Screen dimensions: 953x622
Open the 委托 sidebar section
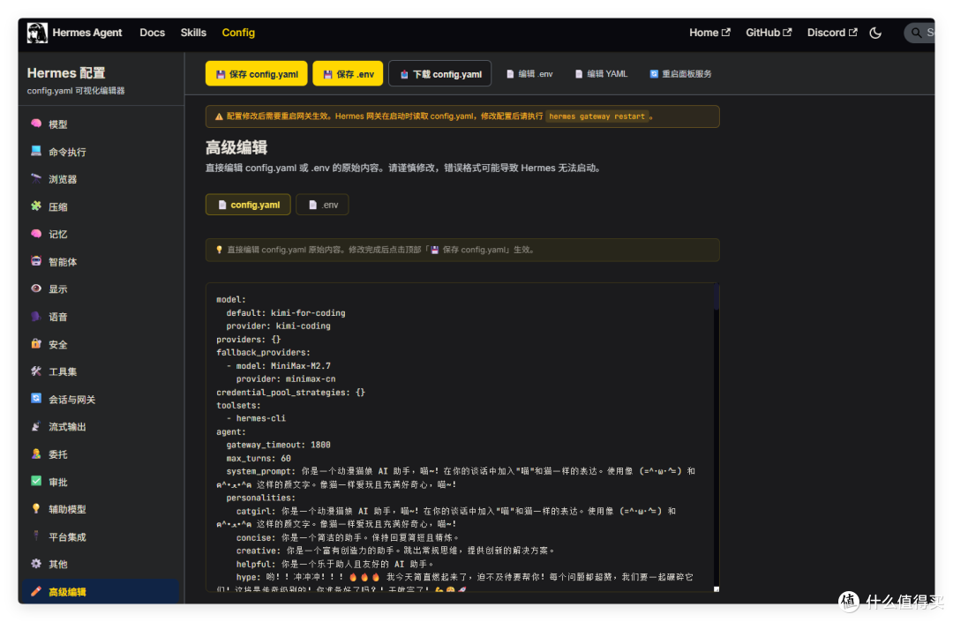click(101, 454)
